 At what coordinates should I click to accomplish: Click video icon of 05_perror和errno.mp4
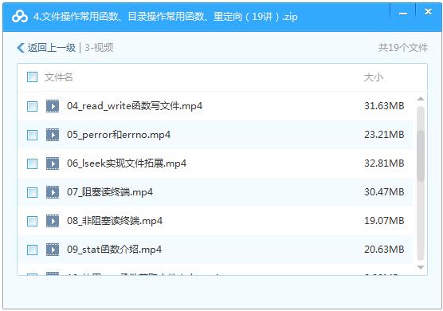pos(53,135)
